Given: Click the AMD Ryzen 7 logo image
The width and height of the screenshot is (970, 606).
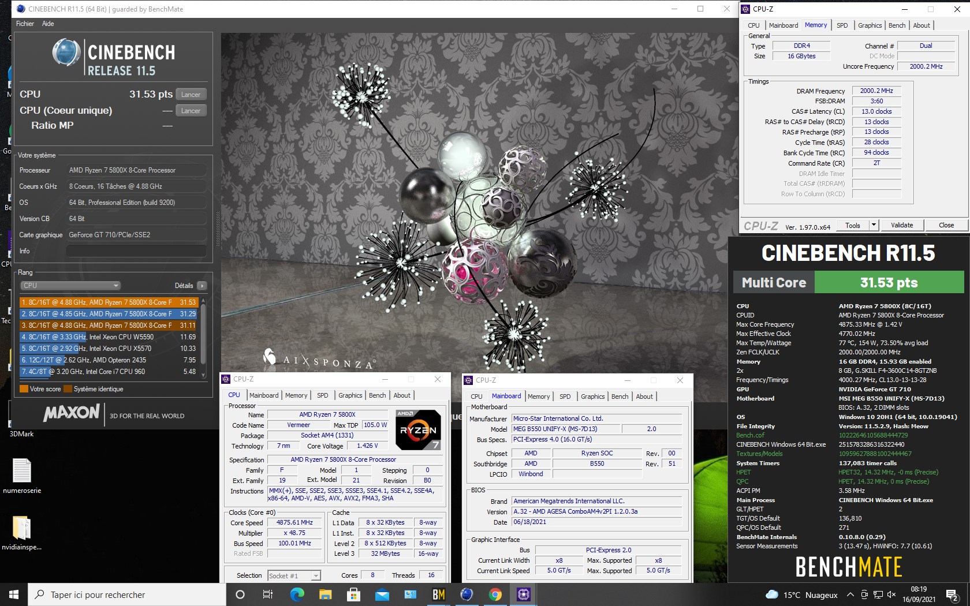Looking at the screenshot, I should click(418, 429).
